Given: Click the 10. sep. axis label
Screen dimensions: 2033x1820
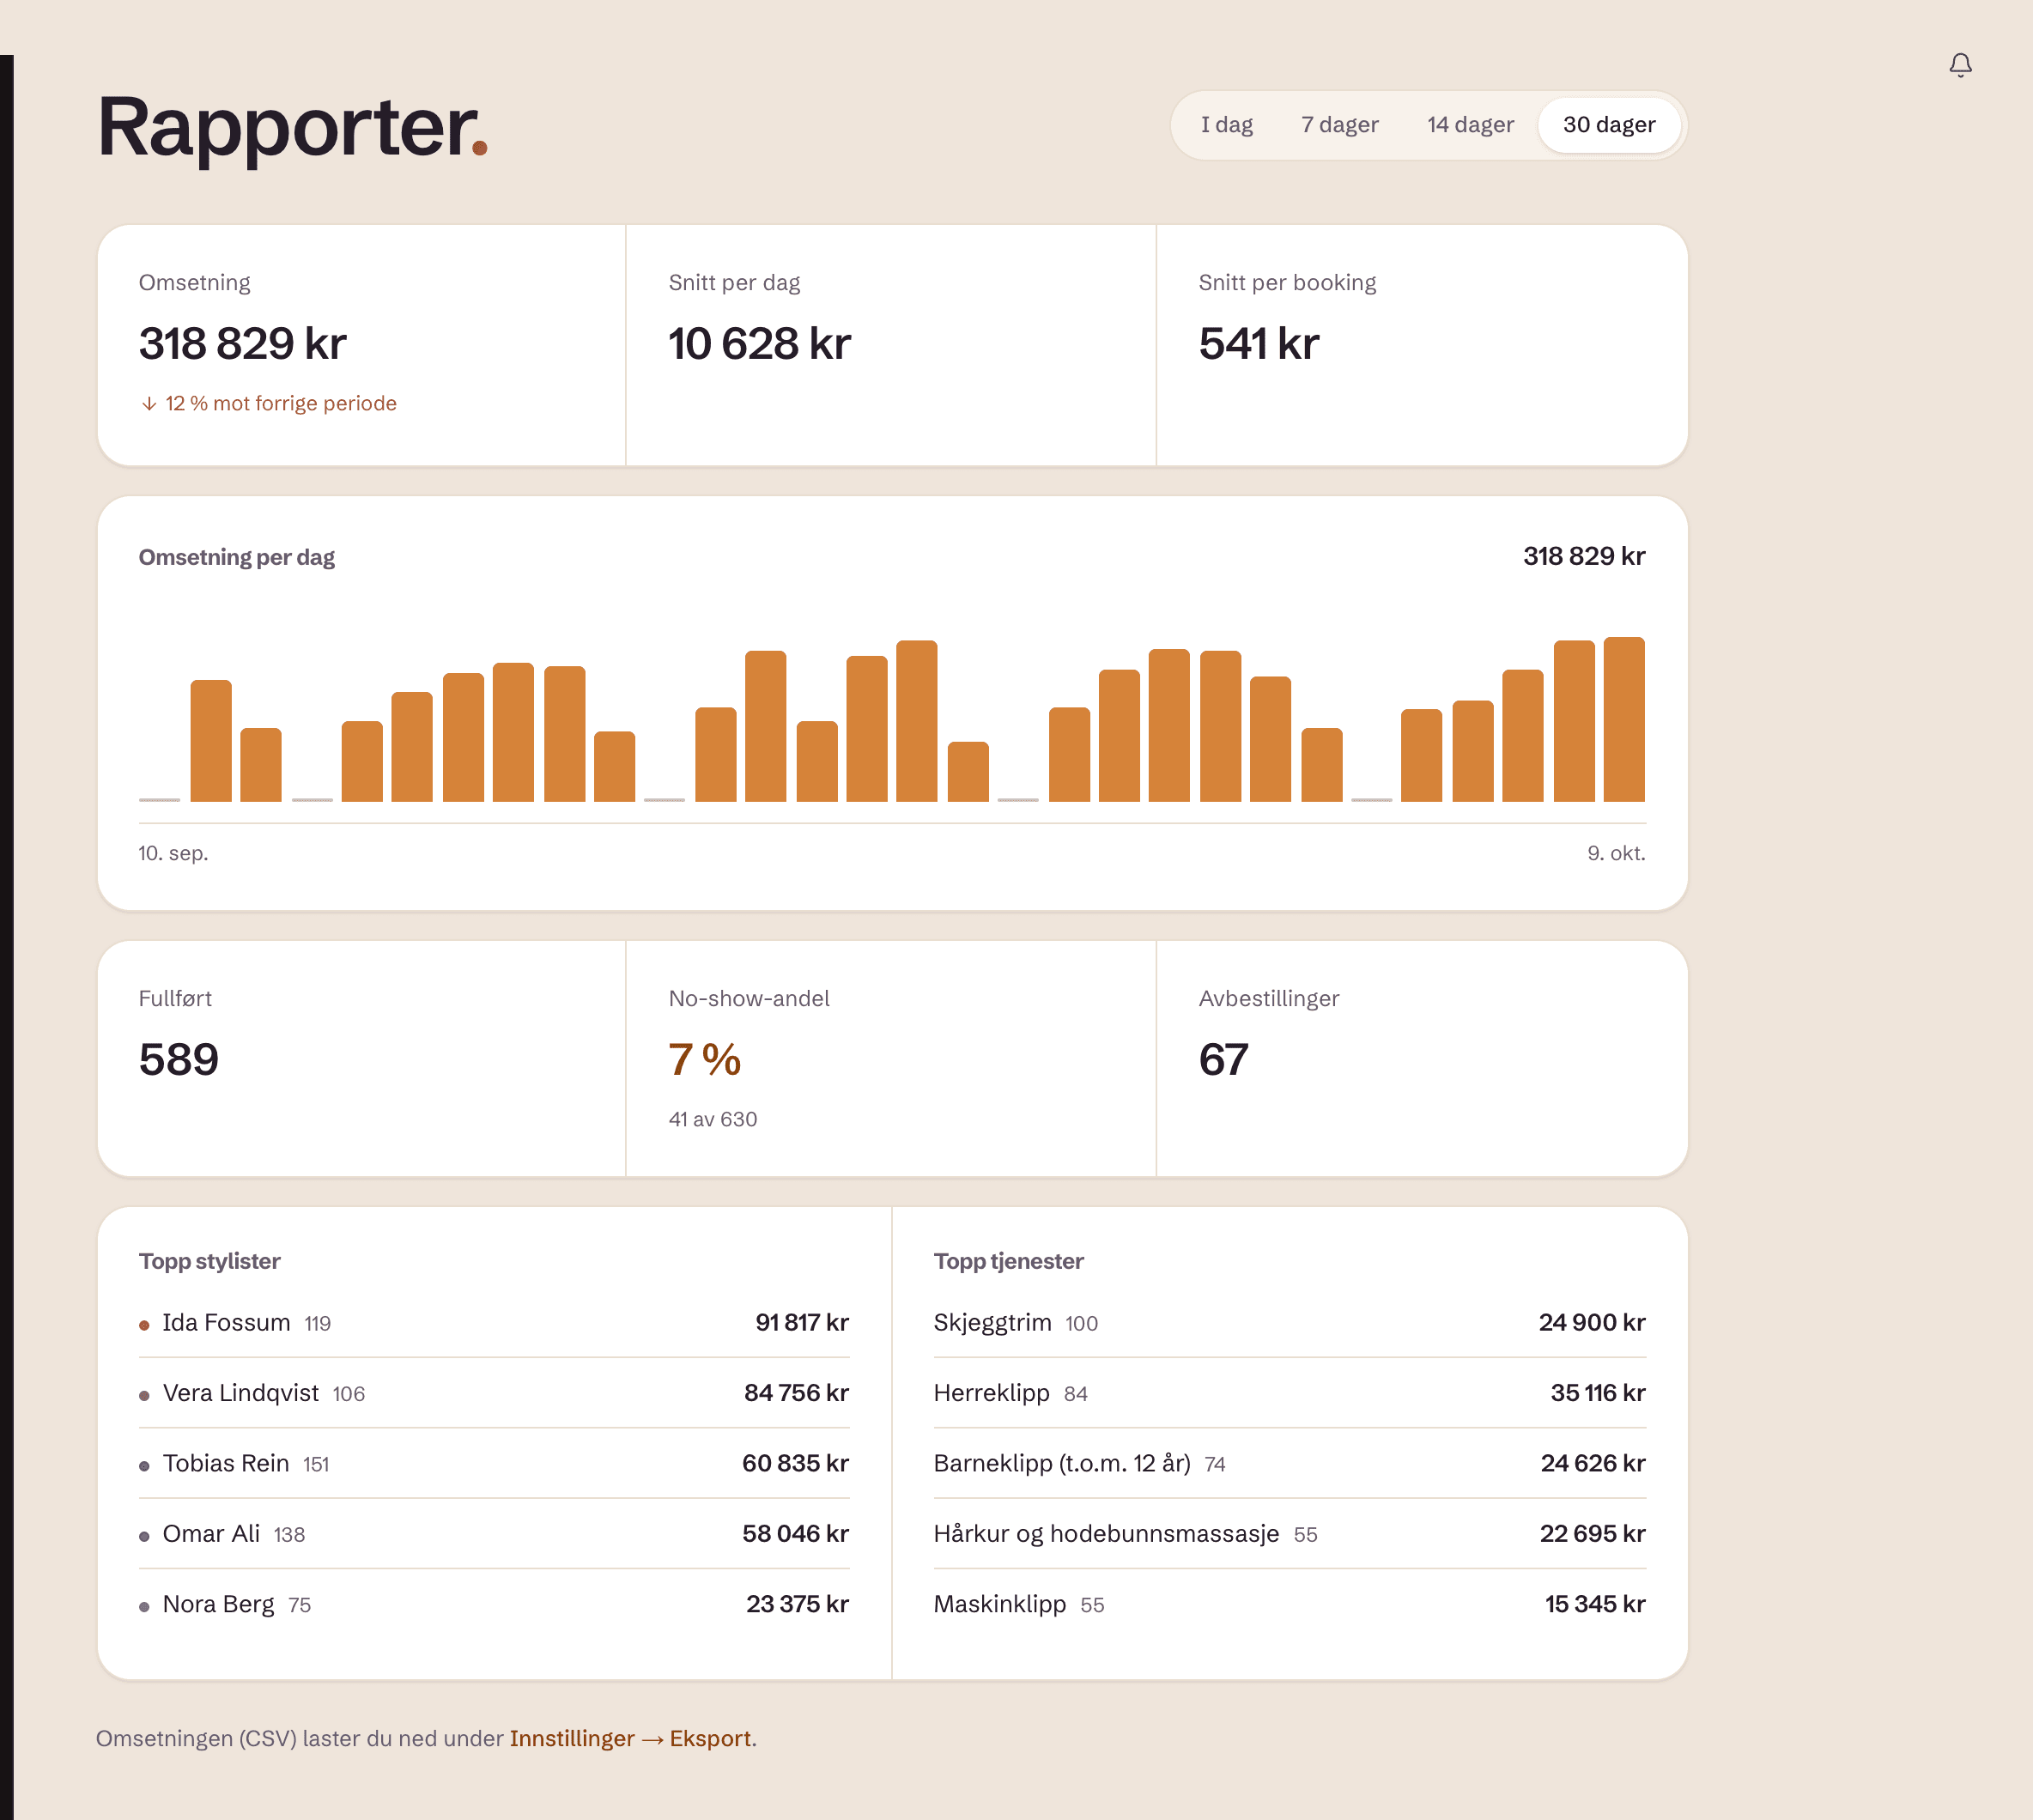Looking at the screenshot, I should pos(173,853).
